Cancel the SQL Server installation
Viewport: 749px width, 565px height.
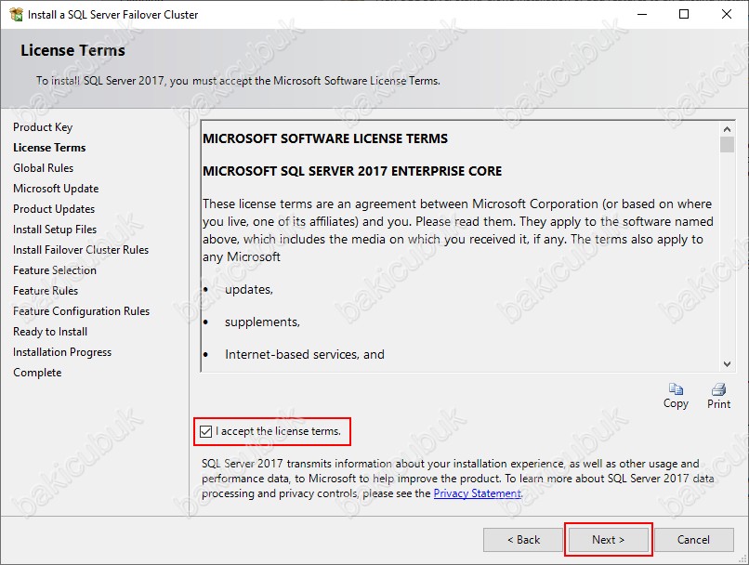[693, 540]
